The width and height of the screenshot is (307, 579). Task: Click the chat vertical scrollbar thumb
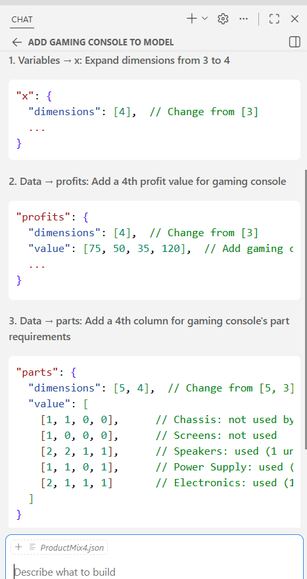coord(305,309)
